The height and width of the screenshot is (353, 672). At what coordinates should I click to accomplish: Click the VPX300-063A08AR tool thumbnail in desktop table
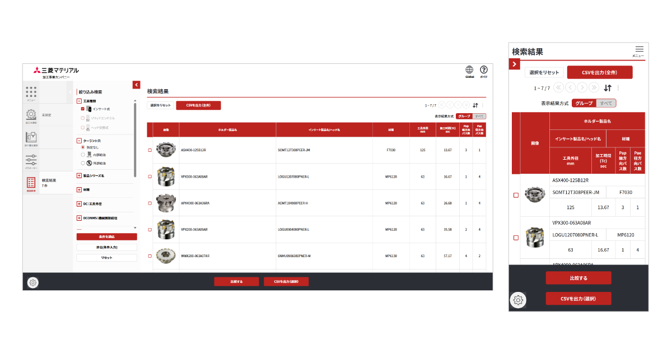[166, 176]
